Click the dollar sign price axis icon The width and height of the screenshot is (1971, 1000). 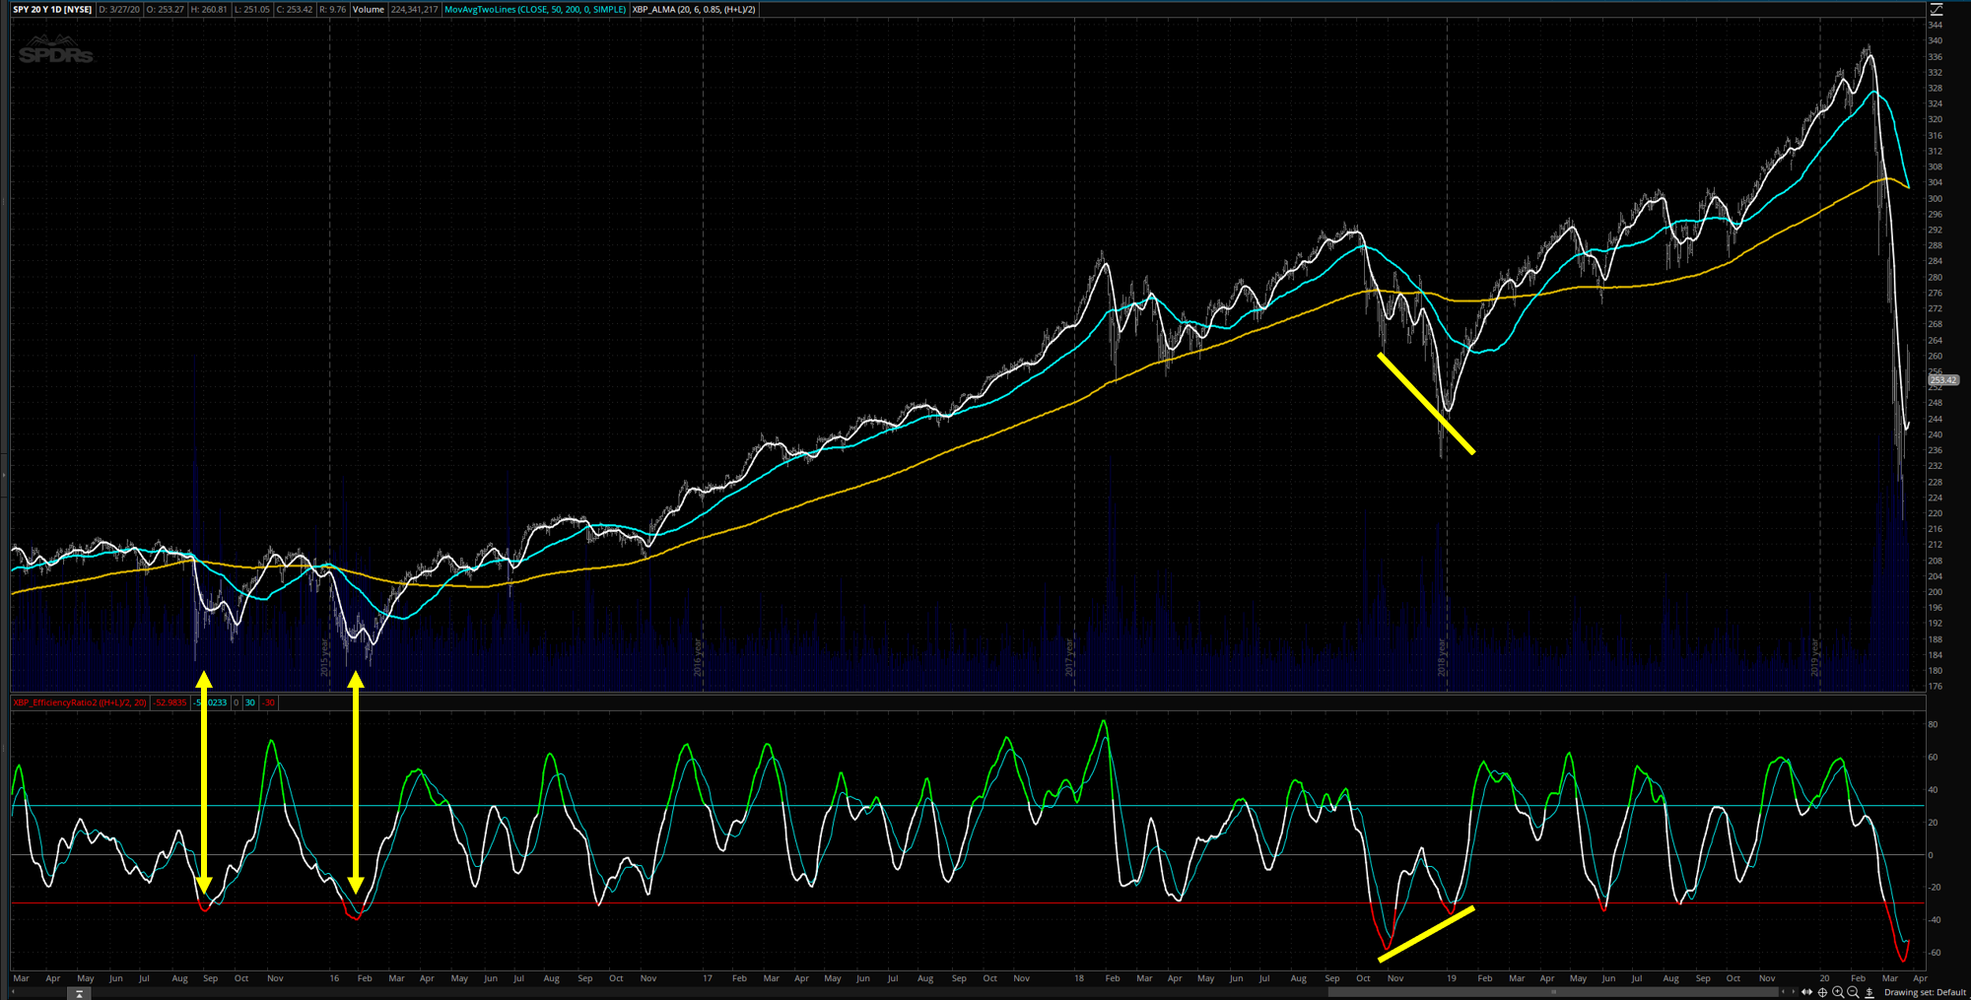1869,992
